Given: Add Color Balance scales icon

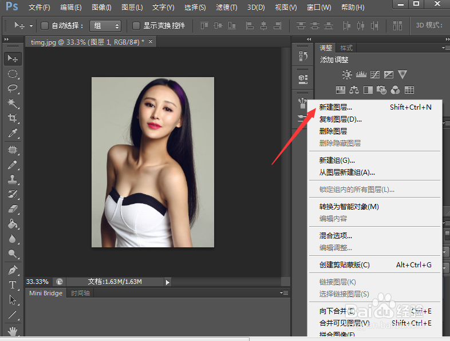Looking at the screenshot, I should 354,90.
